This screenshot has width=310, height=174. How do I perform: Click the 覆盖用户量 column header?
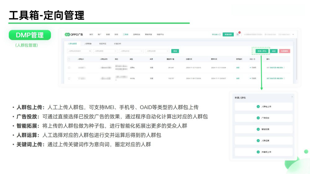pyautogui.click(x=170, y=59)
